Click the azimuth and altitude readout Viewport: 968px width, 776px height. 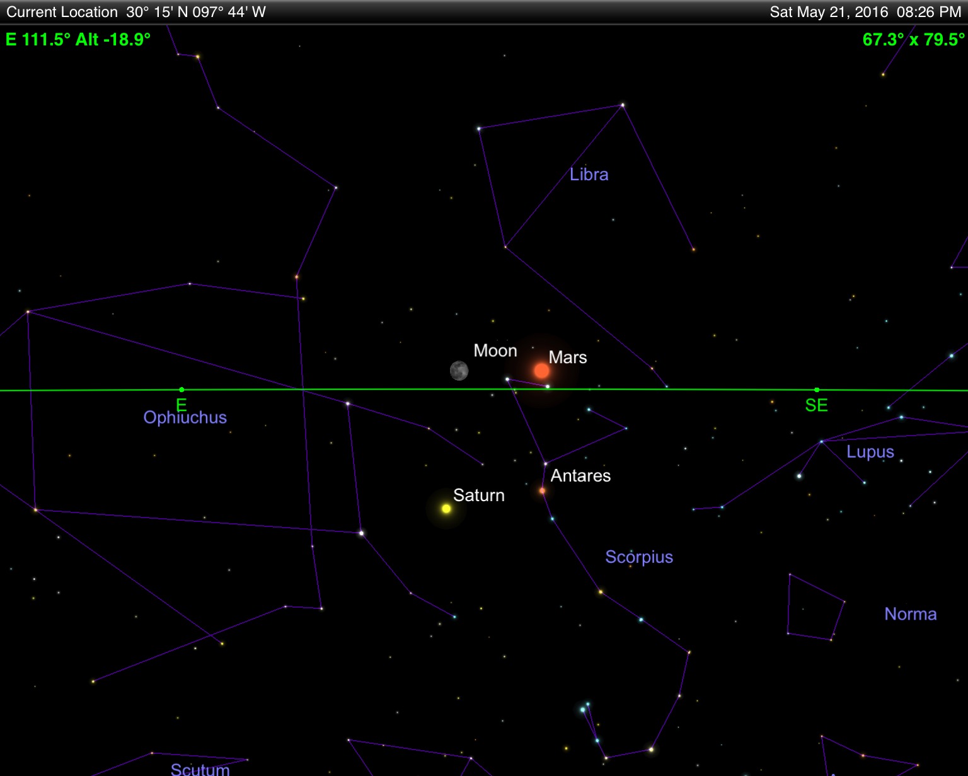tap(78, 40)
